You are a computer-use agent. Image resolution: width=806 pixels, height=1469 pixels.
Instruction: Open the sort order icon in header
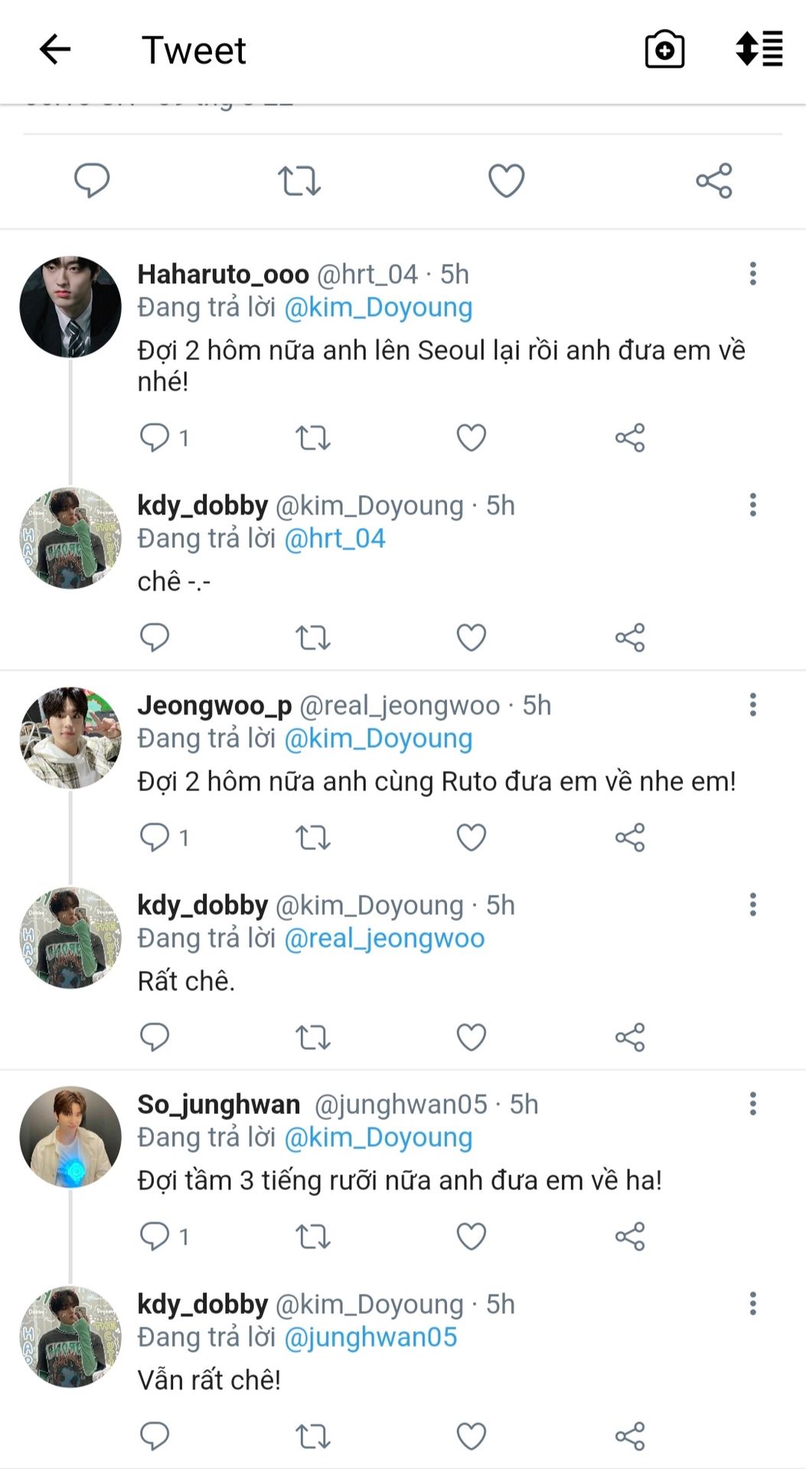click(x=759, y=50)
